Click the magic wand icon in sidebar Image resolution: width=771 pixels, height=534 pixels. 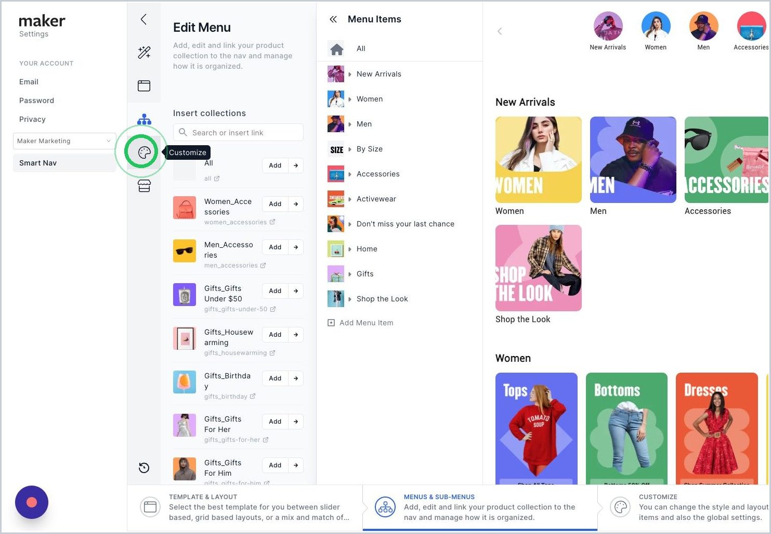pos(144,52)
